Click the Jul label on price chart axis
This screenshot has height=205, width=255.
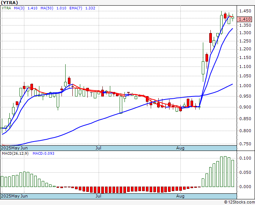[98, 148]
